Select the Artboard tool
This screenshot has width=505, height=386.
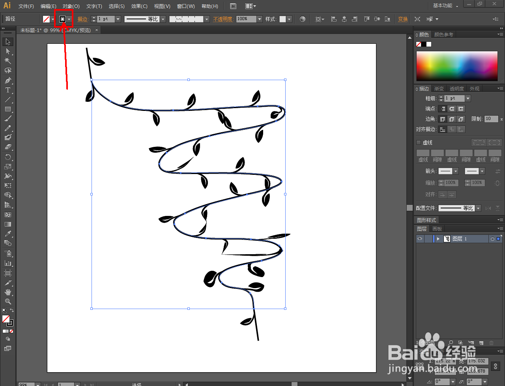[8, 273]
